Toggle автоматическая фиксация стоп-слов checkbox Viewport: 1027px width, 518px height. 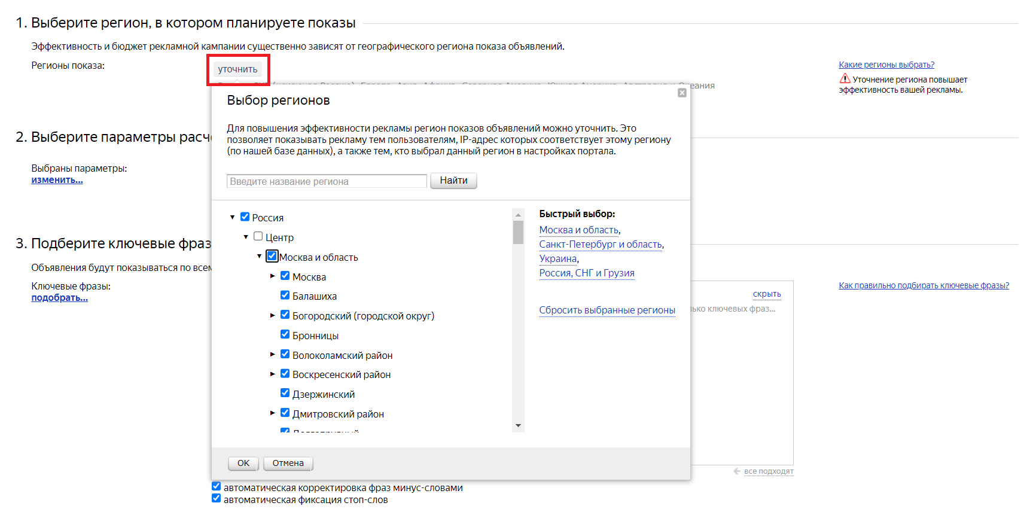pos(217,499)
